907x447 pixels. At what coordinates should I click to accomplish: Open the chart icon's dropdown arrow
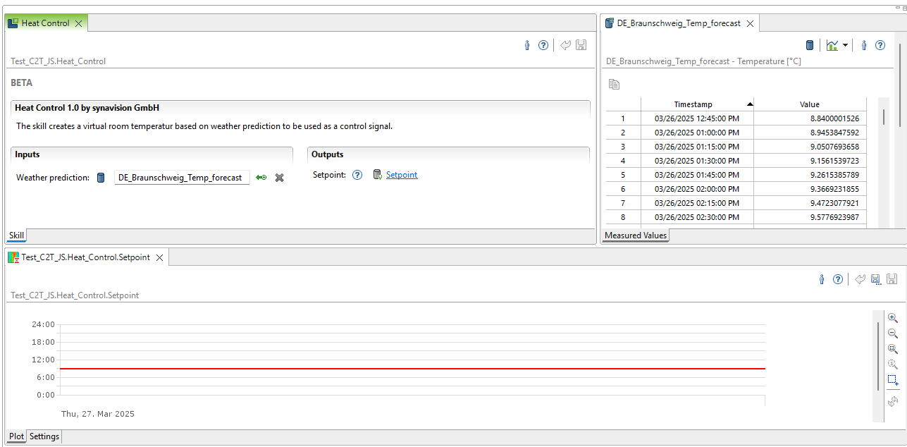click(x=845, y=45)
